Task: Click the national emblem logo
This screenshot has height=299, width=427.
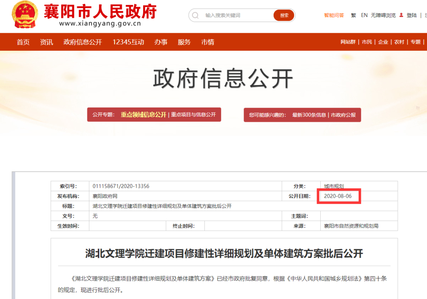Action: pos(25,15)
